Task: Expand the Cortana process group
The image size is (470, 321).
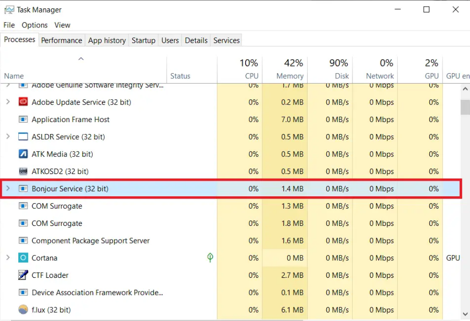Action: (x=8, y=258)
